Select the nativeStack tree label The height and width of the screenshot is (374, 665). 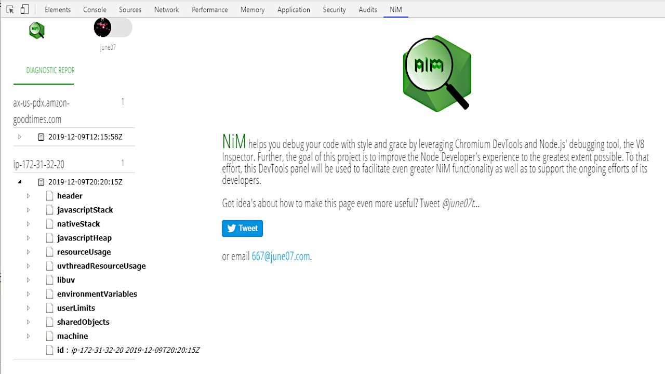coord(78,224)
